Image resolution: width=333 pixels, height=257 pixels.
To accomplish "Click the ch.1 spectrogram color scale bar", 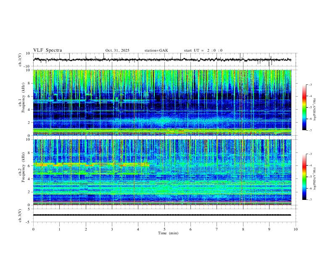I will tap(304, 108).
